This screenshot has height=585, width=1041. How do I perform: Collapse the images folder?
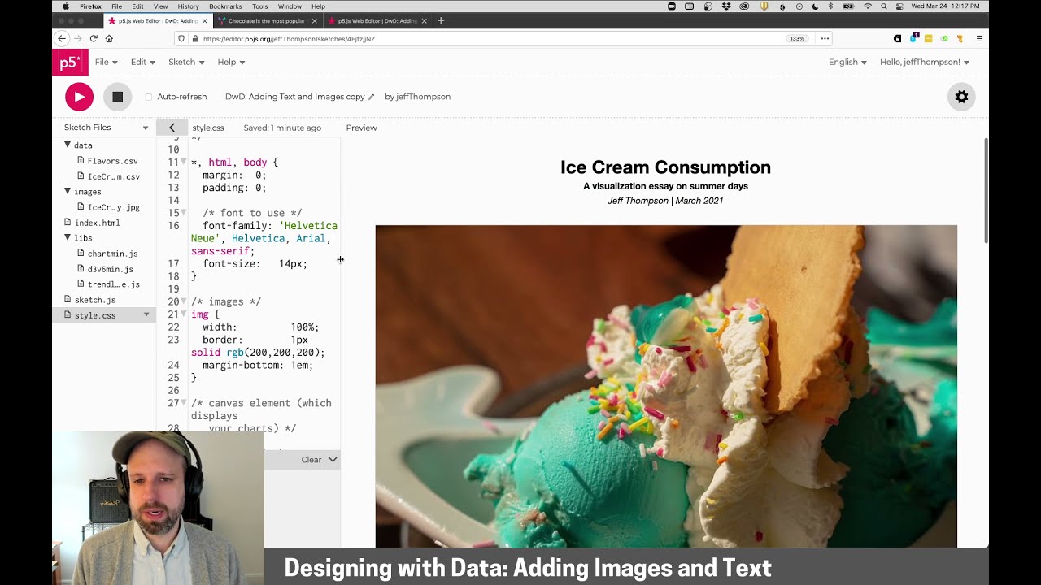pyautogui.click(x=68, y=191)
